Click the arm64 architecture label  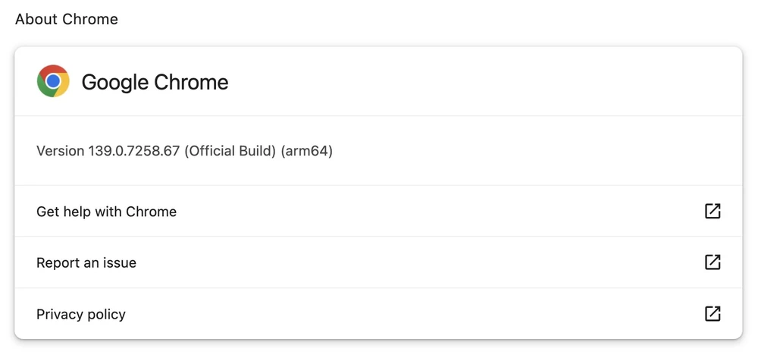307,151
